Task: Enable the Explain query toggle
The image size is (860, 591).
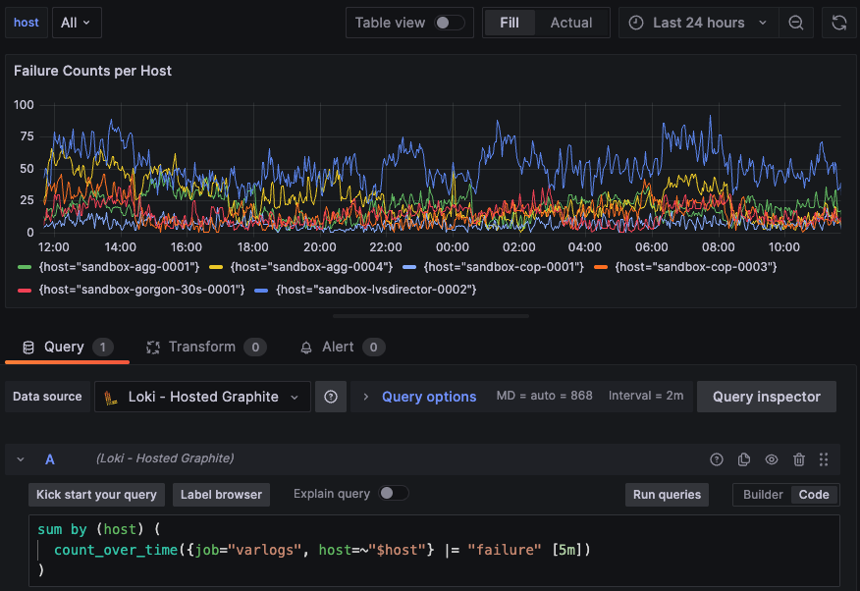Action: tap(394, 494)
